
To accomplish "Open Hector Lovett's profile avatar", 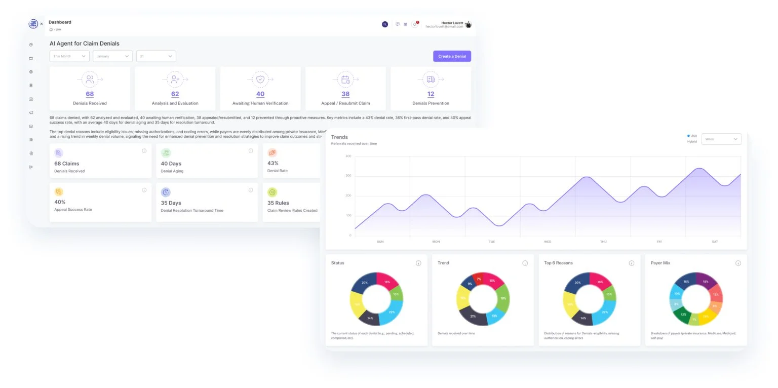I will point(469,24).
